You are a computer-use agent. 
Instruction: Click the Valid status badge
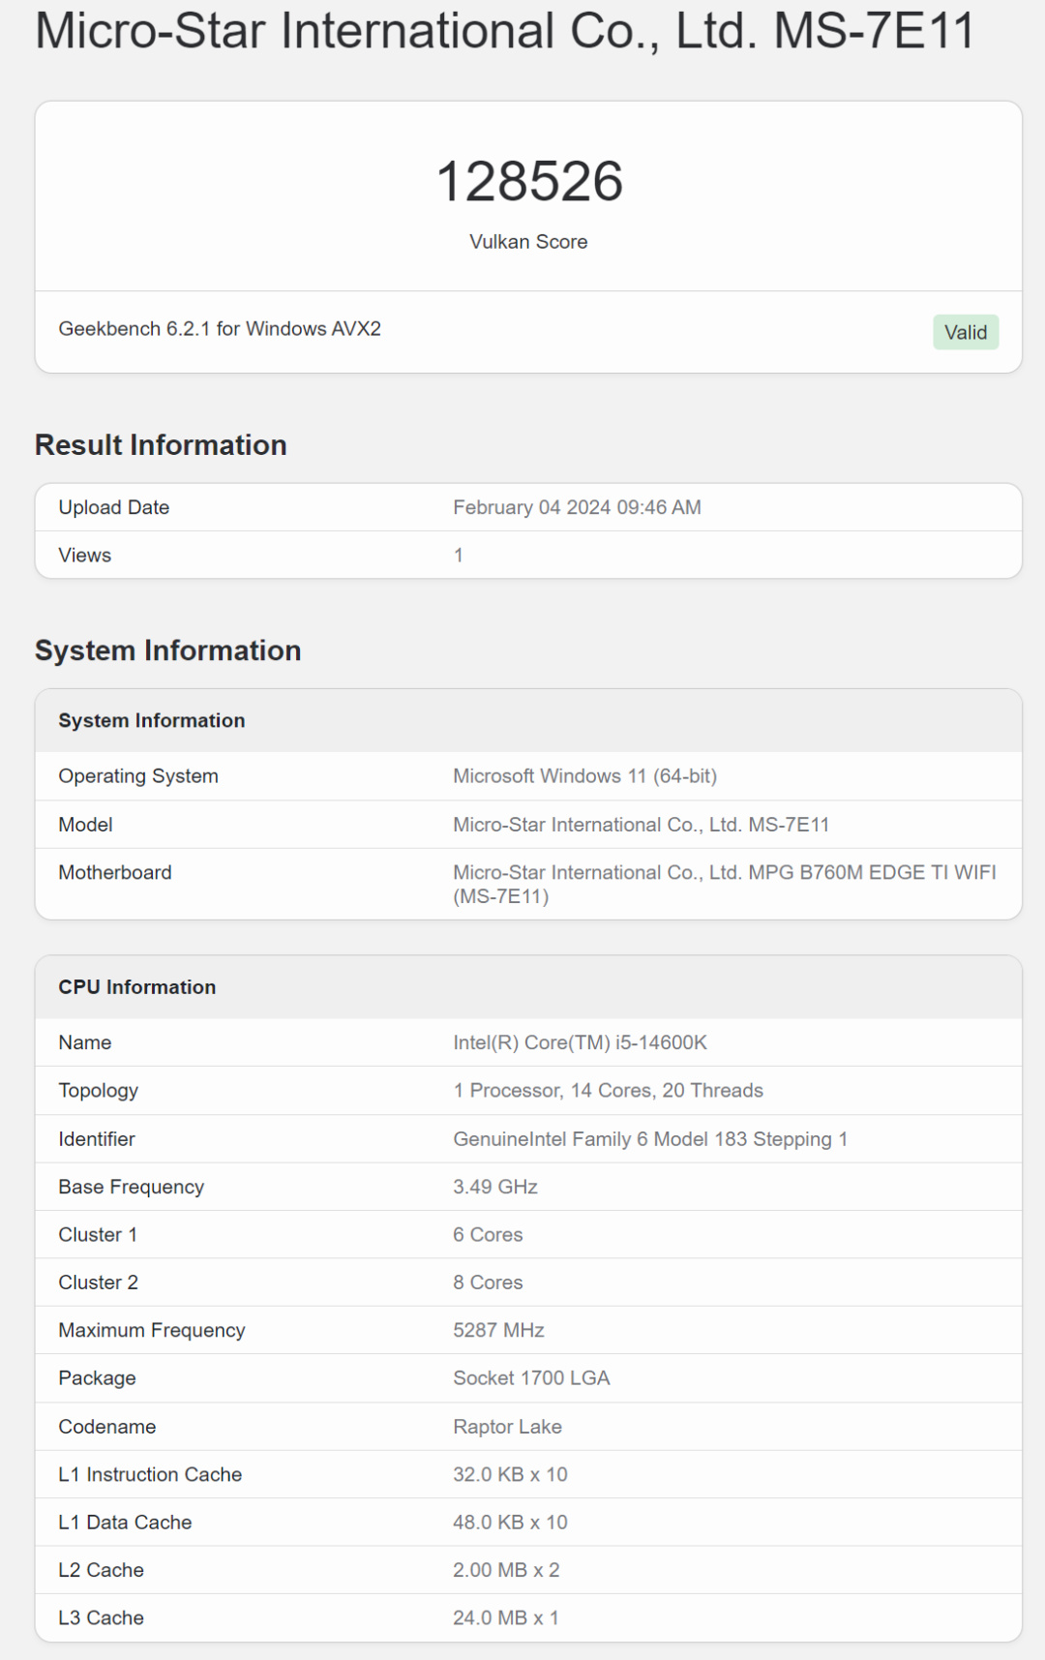[965, 332]
